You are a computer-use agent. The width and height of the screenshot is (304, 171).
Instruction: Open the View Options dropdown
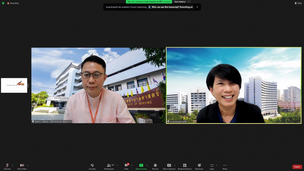tap(181, 2)
